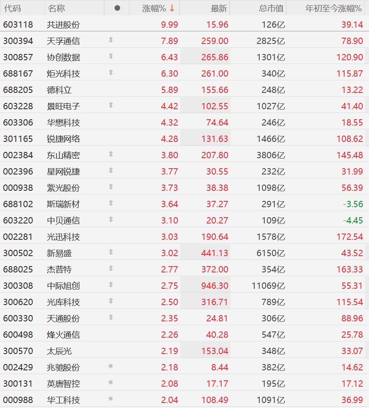
Task: Click the marker icon beside 天通股份
Action: coord(111,317)
